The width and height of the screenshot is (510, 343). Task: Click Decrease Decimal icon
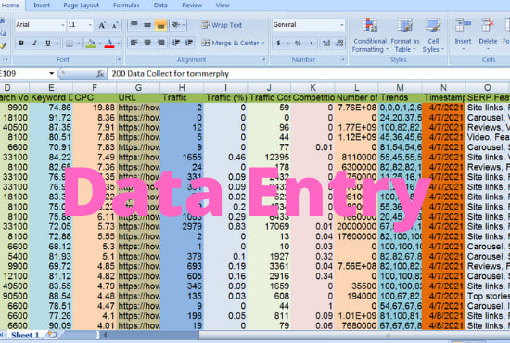(339, 43)
